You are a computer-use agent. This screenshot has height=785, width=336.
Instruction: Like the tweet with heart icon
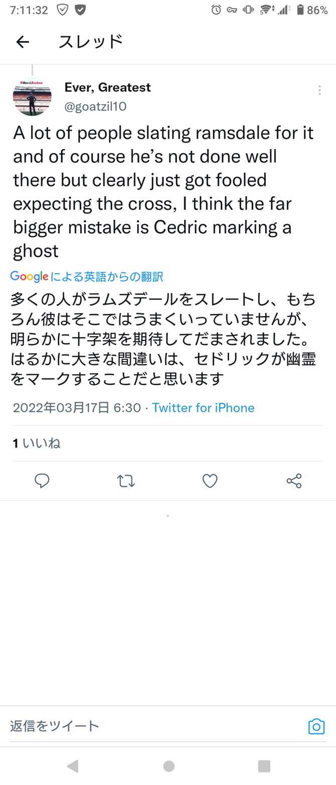pos(210,481)
